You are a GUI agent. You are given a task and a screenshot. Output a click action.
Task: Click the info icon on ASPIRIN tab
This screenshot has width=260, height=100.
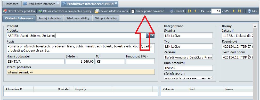click(64, 4)
